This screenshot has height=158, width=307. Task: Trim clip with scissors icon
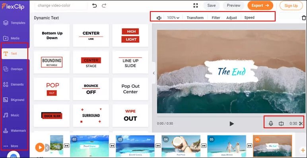click(x=301, y=123)
